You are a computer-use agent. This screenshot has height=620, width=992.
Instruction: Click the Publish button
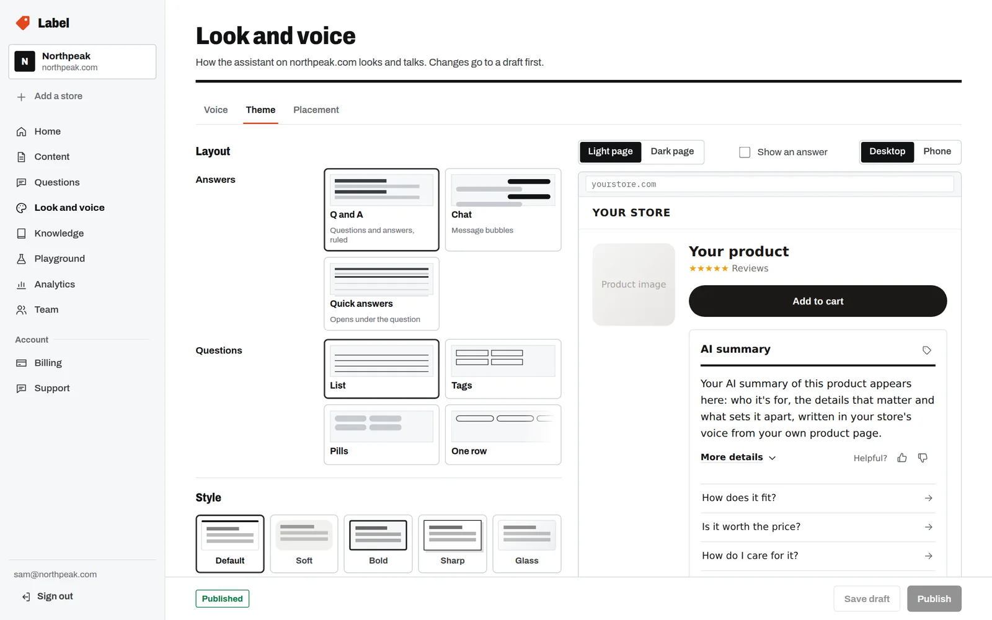point(934,599)
